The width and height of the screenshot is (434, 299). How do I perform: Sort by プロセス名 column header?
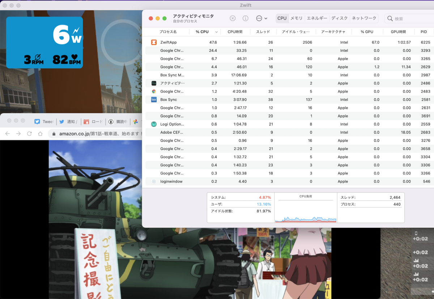pyautogui.click(x=168, y=32)
